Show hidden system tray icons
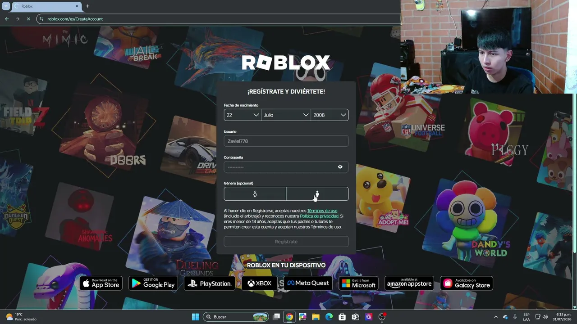The height and width of the screenshot is (324, 577). pyautogui.click(x=496, y=317)
